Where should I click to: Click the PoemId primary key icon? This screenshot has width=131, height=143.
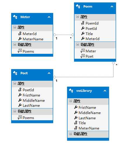click(83, 23)
